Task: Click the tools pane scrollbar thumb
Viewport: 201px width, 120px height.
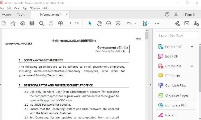Action: pyautogui.click(x=200, y=69)
